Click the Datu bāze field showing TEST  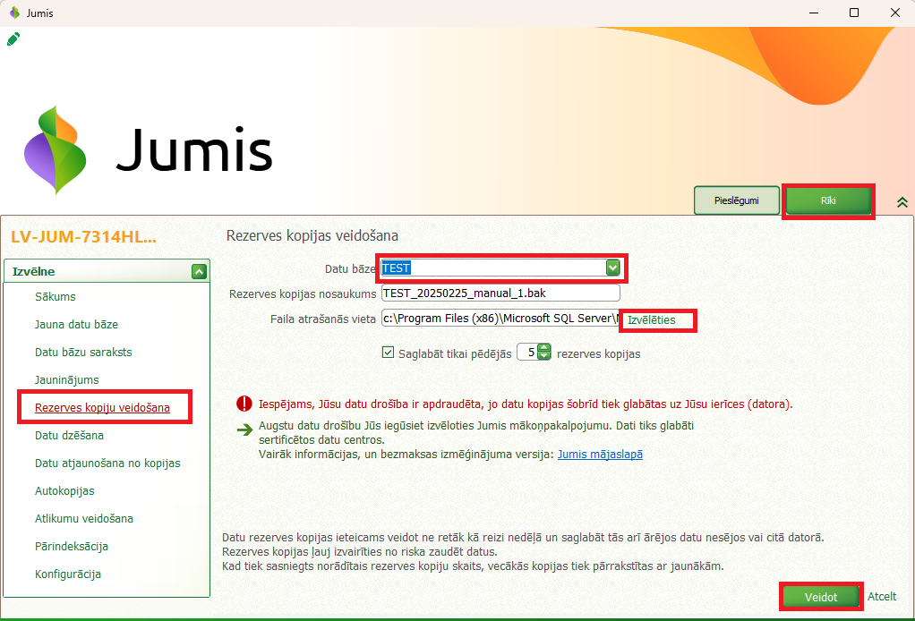pos(500,268)
